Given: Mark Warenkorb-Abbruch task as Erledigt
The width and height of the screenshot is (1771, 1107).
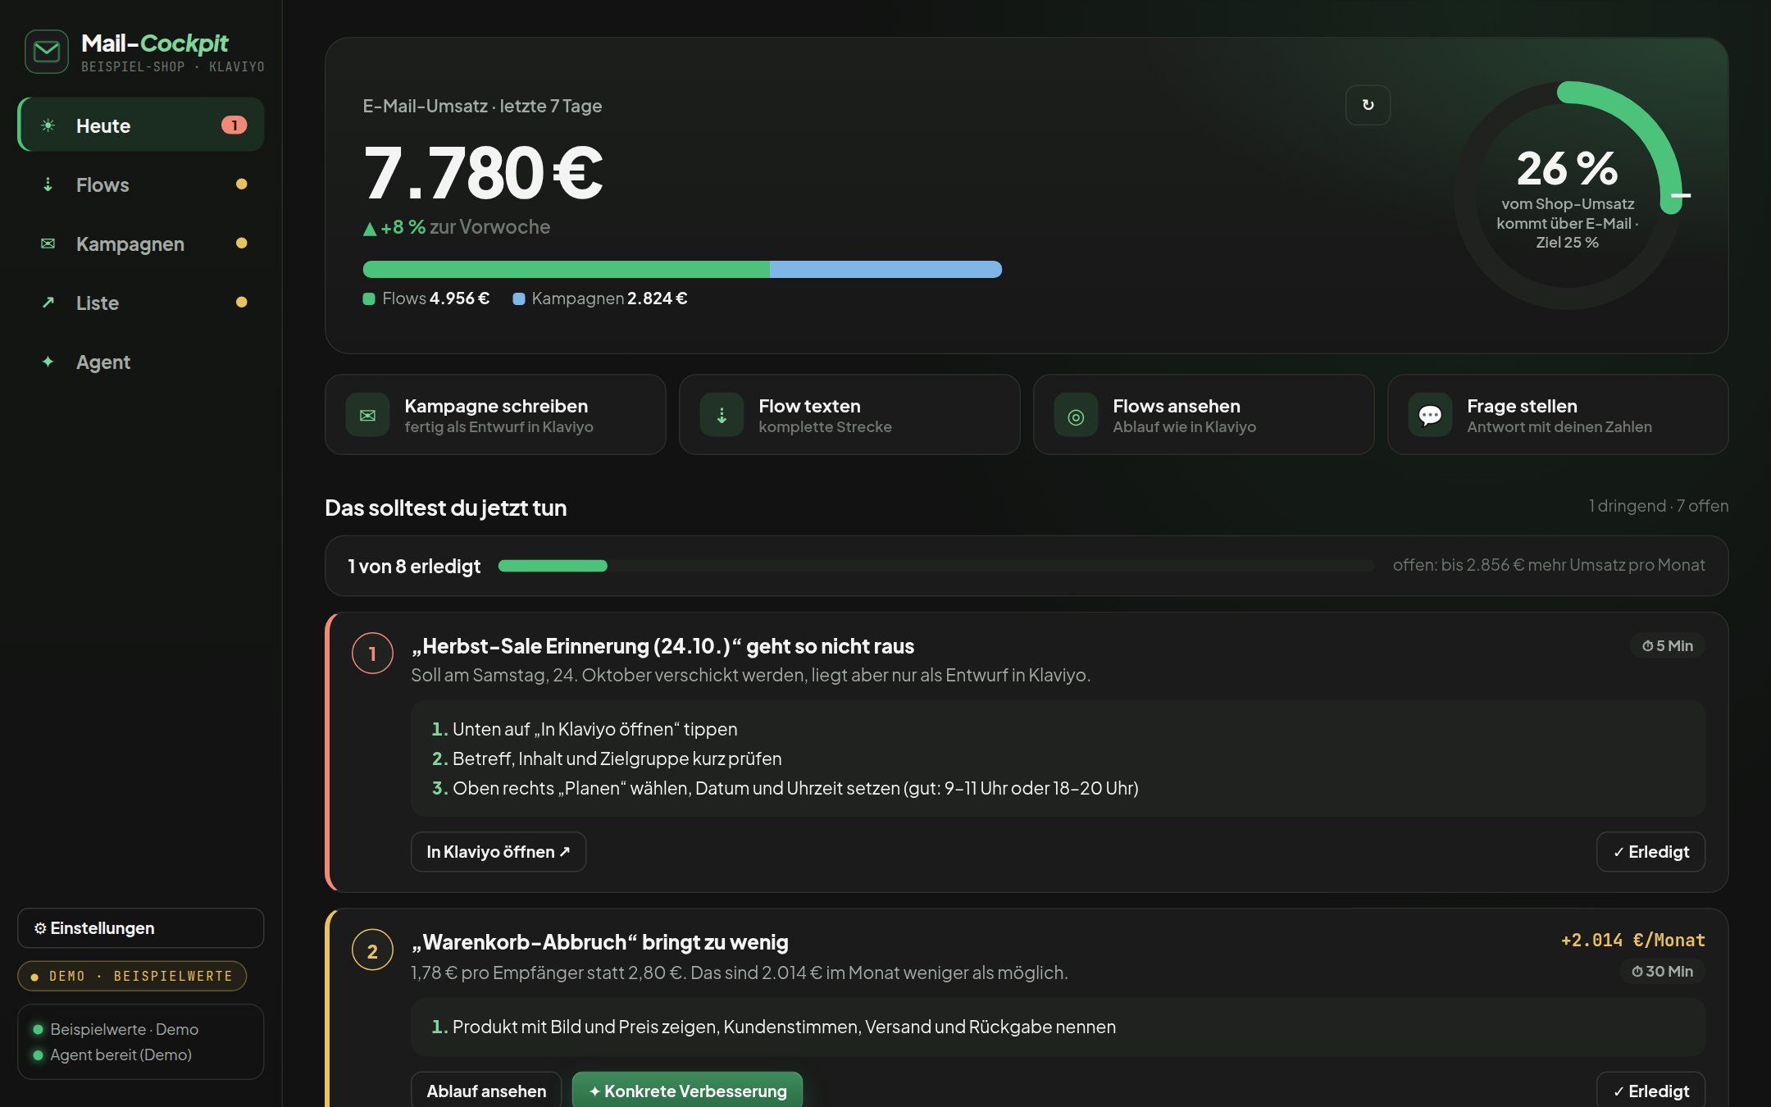Looking at the screenshot, I should click(1650, 1091).
